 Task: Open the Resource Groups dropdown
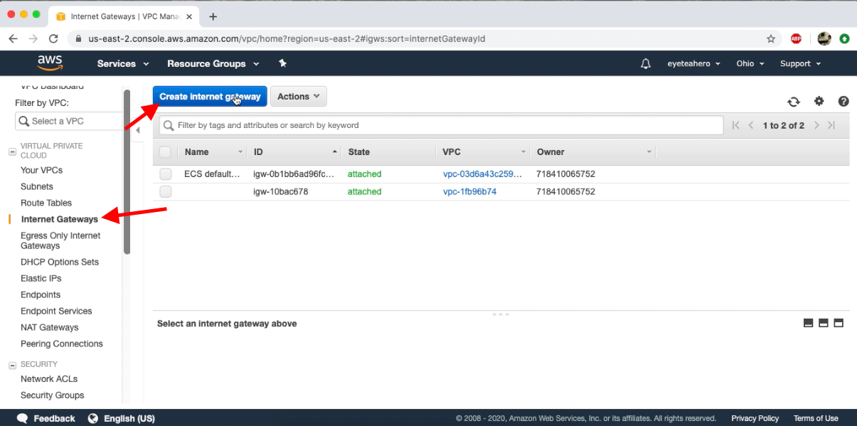click(x=212, y=63)
